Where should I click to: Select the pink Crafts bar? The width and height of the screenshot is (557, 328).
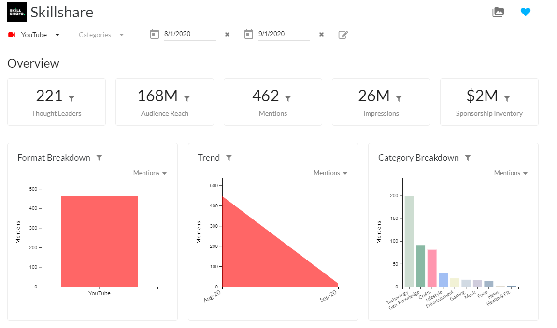[432, 268]
